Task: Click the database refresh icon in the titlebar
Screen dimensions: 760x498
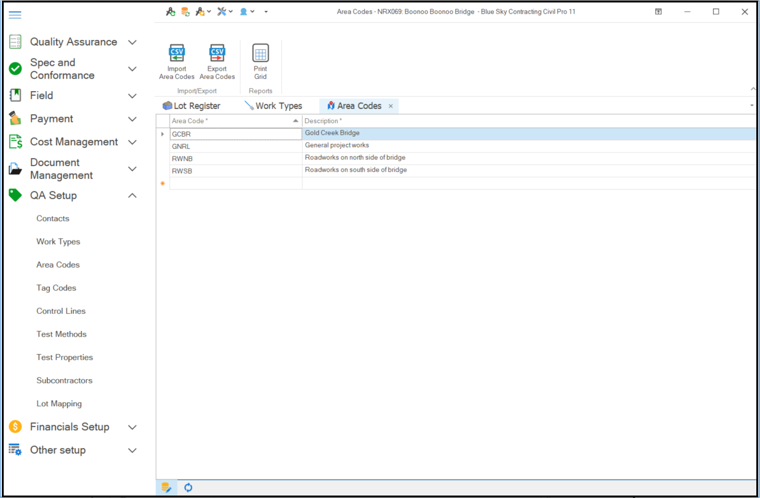Action: click(185, 11)
